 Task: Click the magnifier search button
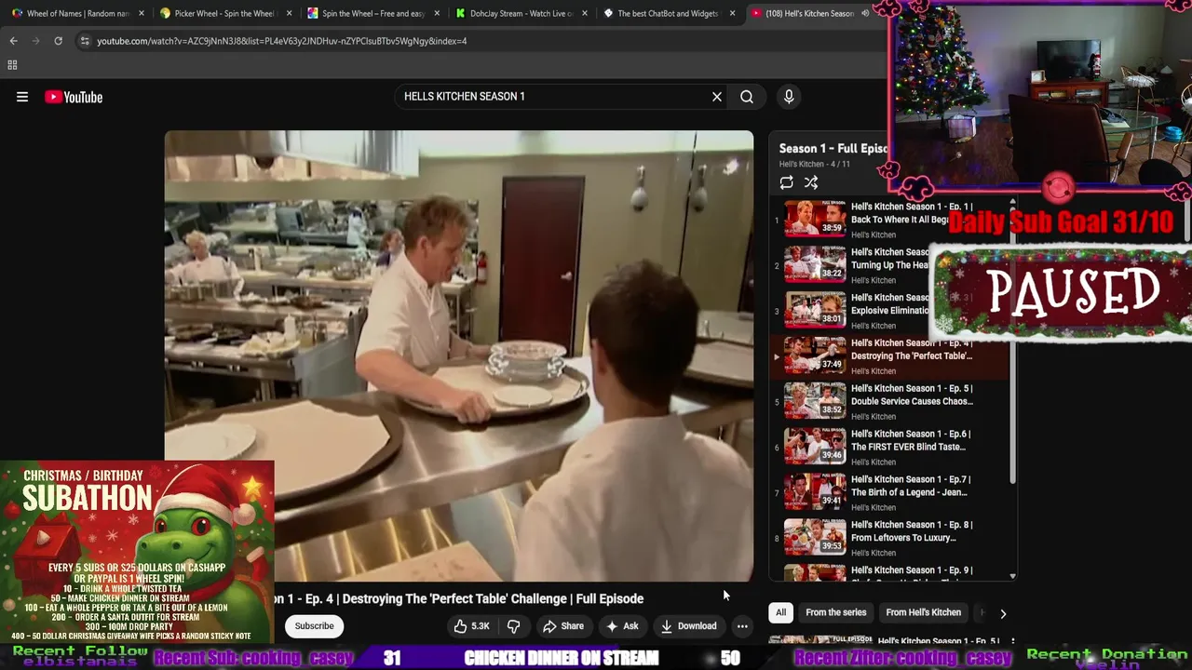[747, 97]
